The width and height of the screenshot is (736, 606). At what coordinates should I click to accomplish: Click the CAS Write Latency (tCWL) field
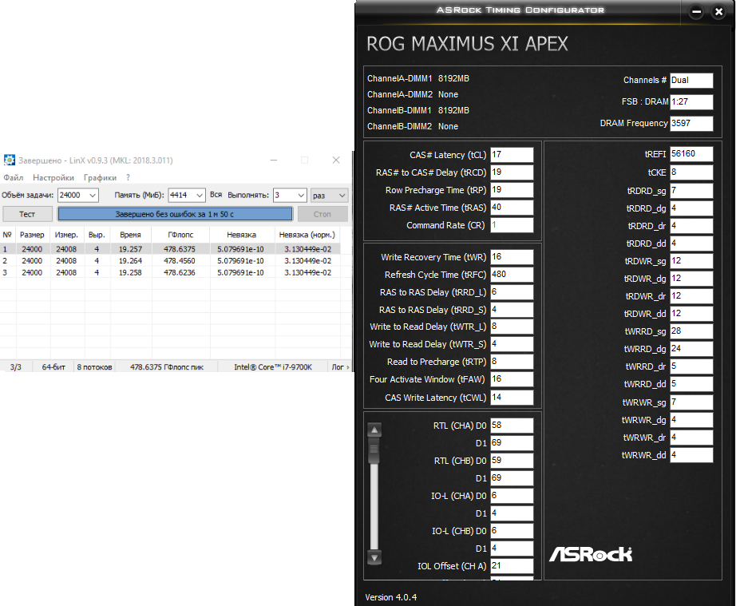click(512, 398)
